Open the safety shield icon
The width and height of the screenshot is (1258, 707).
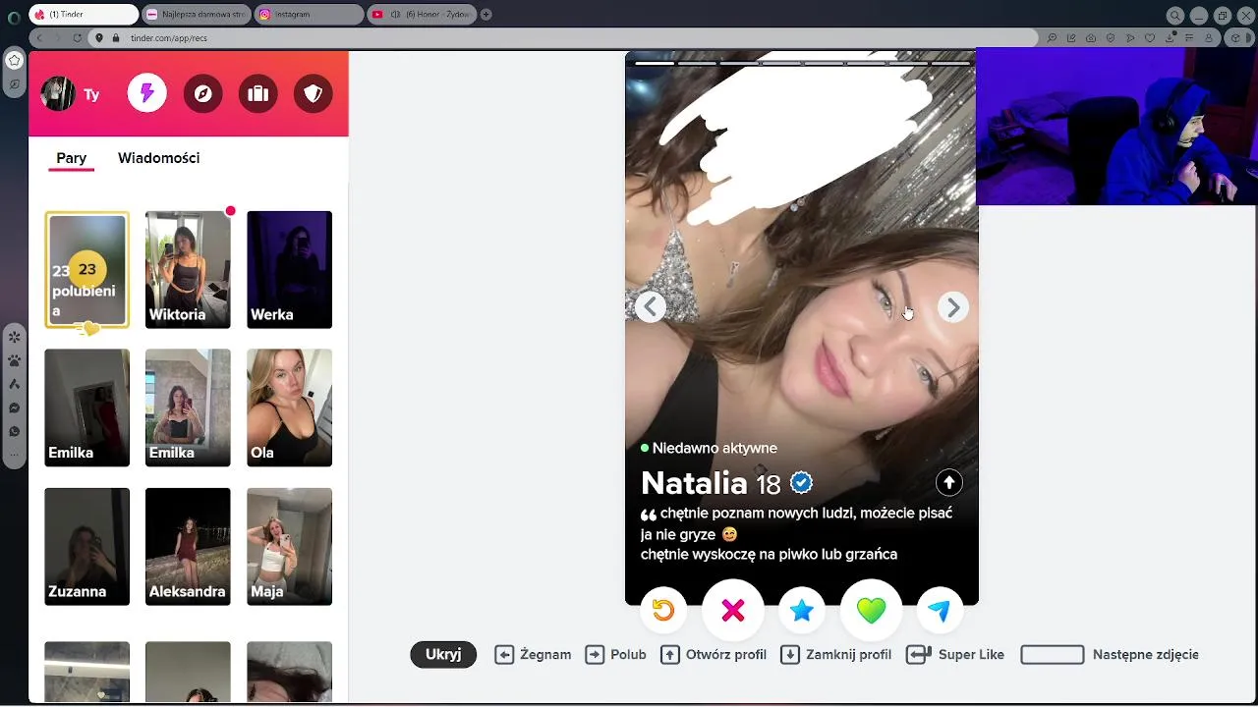tap(313, 93)
